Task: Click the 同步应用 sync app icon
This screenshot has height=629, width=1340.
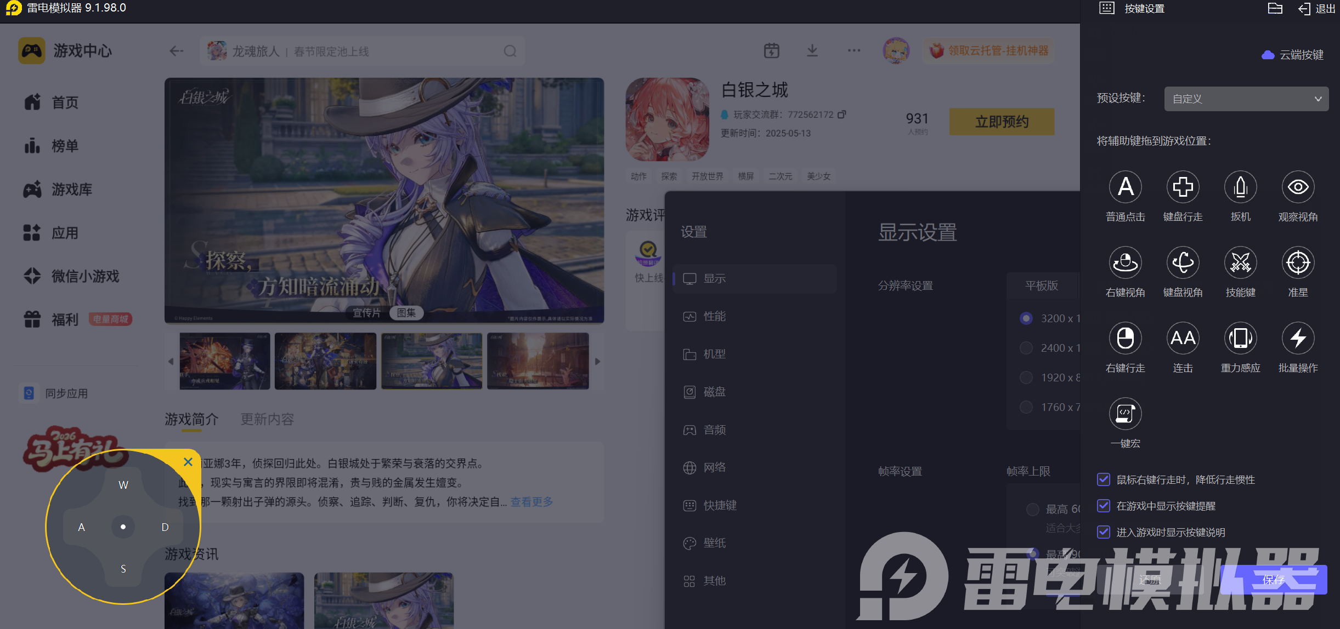Action: tap(29, 393)
